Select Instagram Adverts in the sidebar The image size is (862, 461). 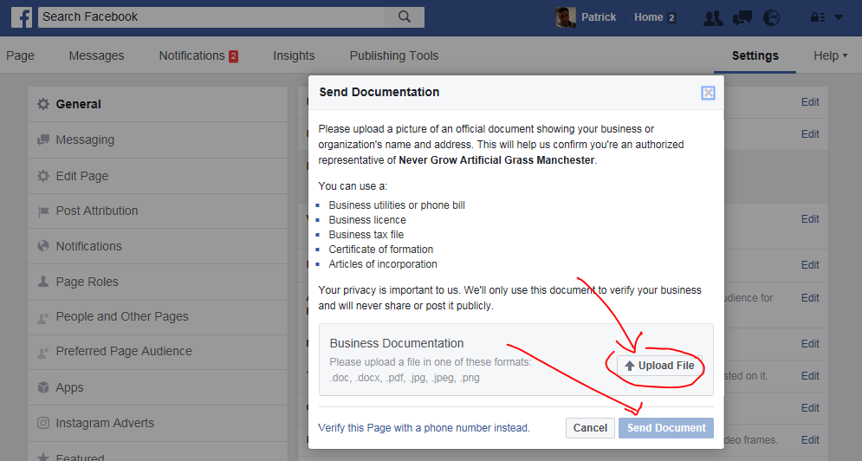(x=158, y=423)
